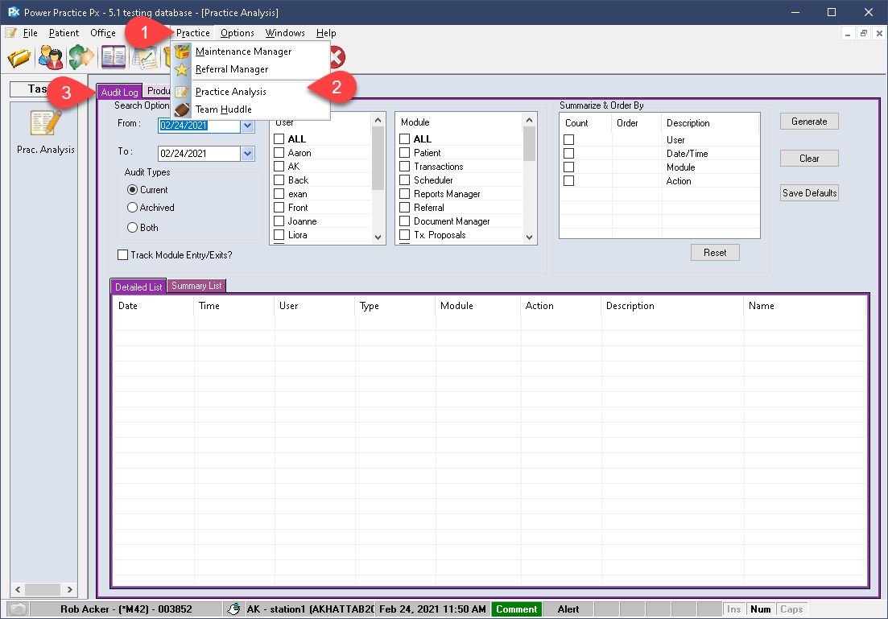The width and height of the screenshot is (888, 619).
Task: Click the task pane right scroll arrow
Action: point(70,589)
